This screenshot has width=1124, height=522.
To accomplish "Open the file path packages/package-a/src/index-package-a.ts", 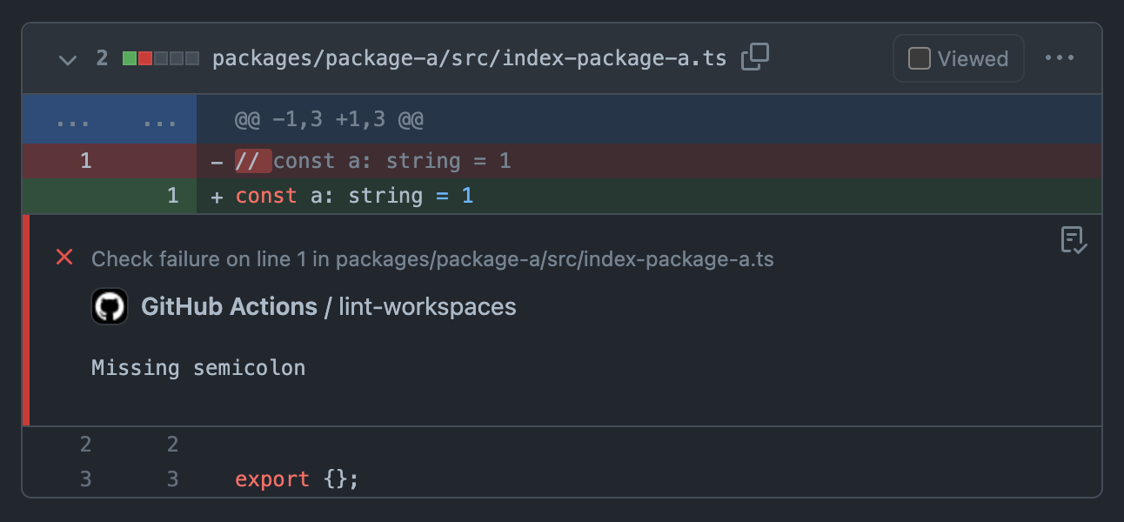I will tap(469, 58).
